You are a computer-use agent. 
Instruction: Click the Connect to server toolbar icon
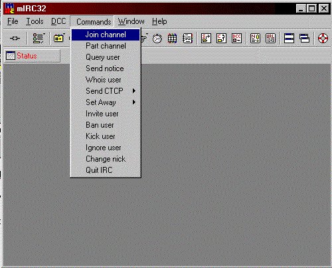pos(15,39)
